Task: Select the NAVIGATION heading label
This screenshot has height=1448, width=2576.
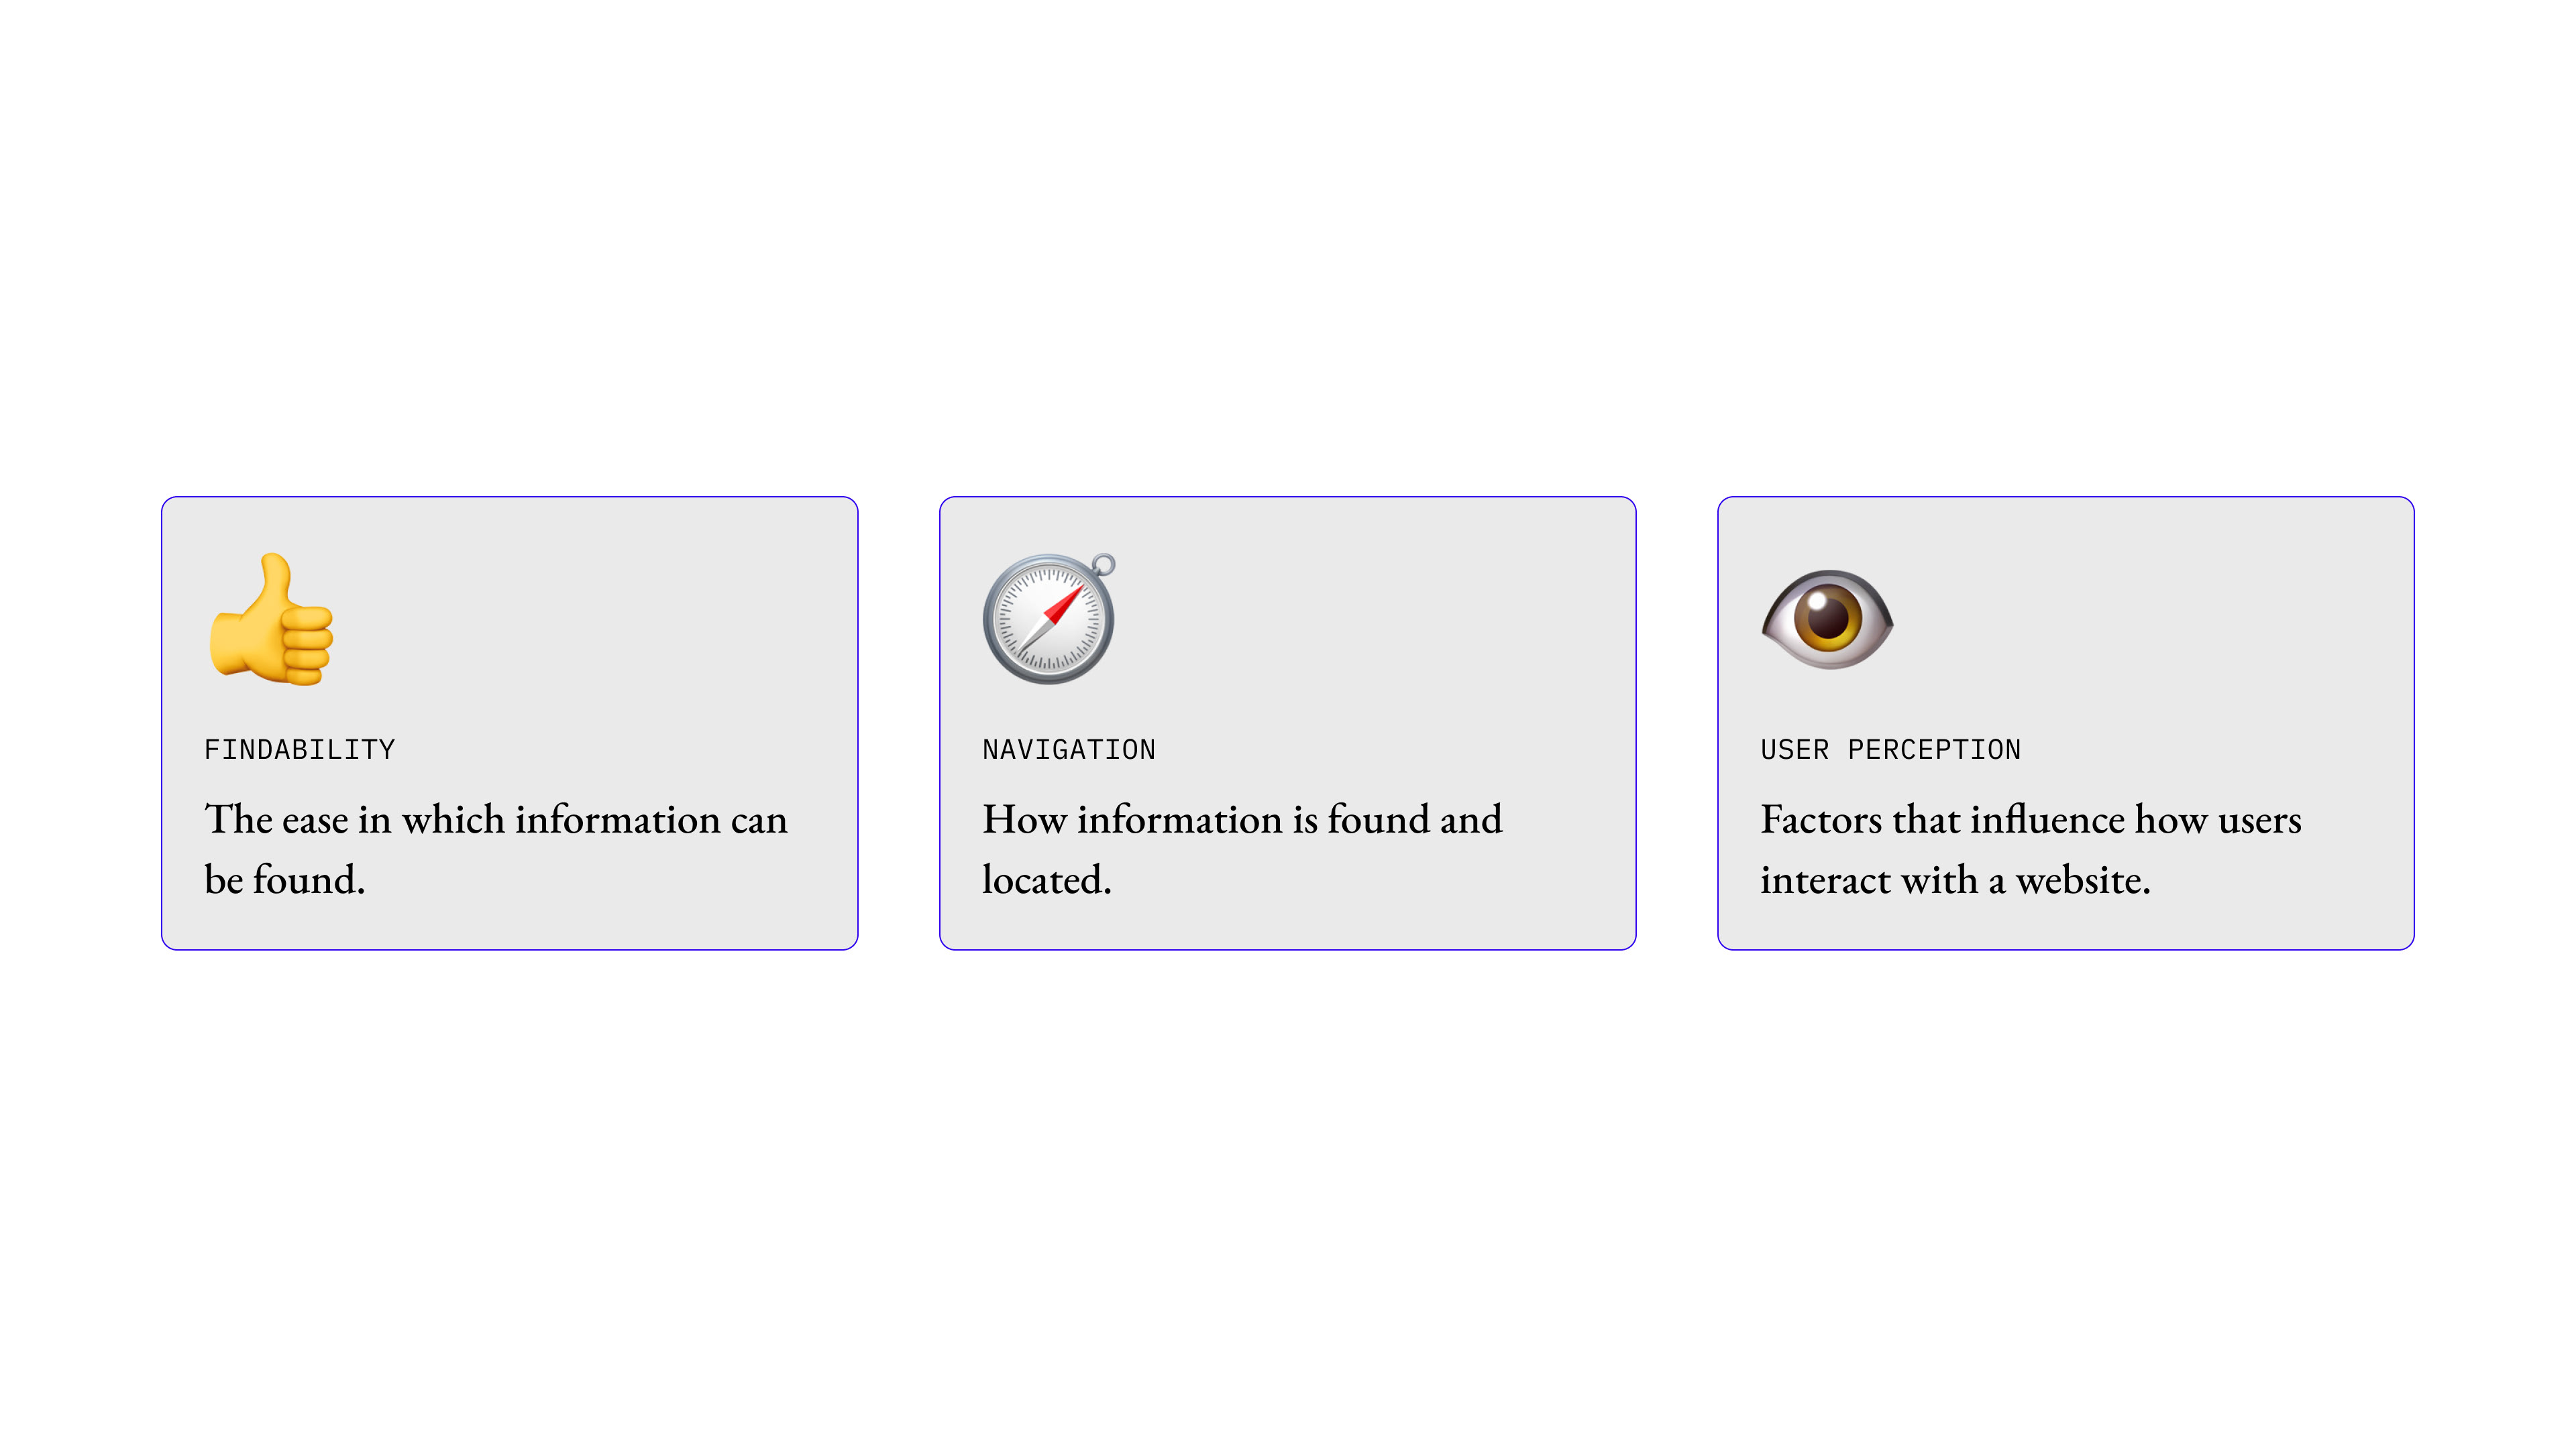Action: [x=1069, y=749]
